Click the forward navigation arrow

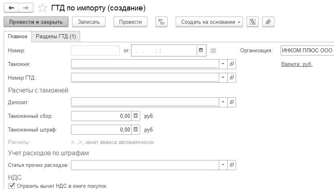[25, 8]
